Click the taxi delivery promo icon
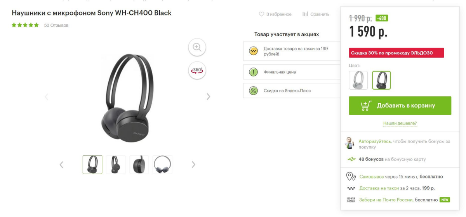The width and height of the screenshot is (466, 217). (253, 51)
